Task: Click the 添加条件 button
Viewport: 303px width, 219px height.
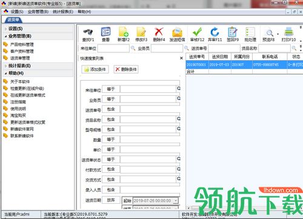Action: (x=95, y=69)
